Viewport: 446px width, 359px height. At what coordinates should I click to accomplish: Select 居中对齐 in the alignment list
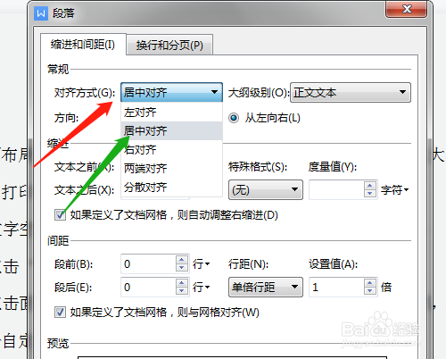tap(171, 131)
